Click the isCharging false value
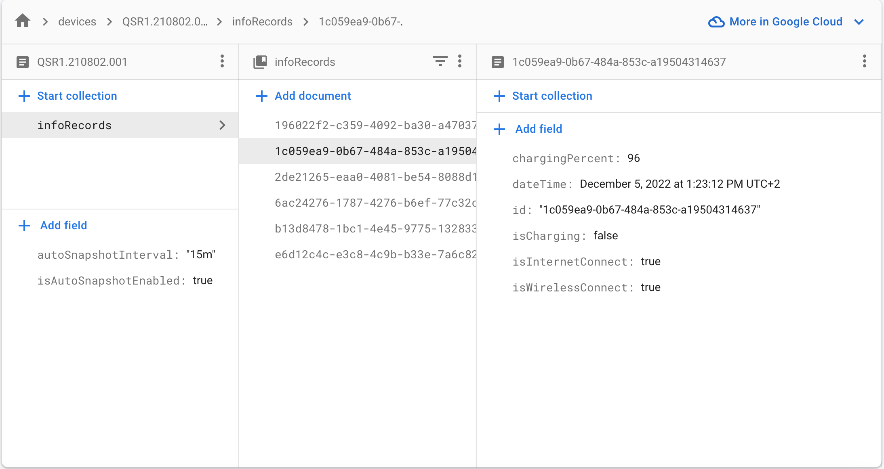 point(606,236)
